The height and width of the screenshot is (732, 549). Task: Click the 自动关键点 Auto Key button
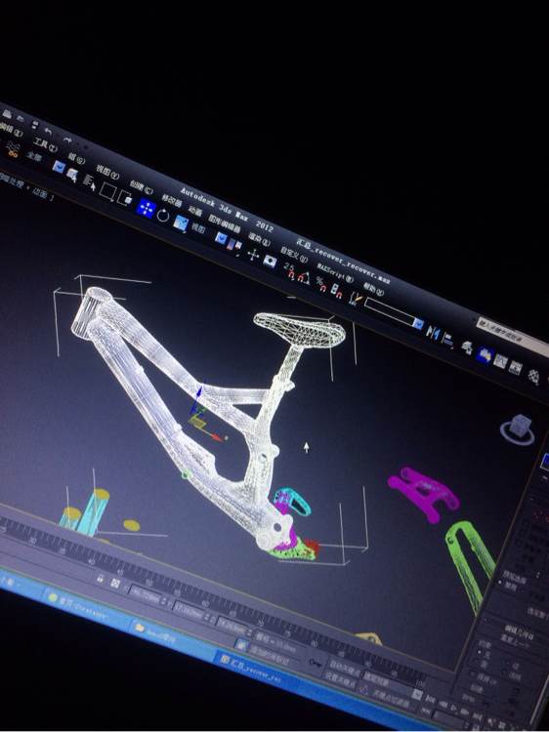(345, 667)
